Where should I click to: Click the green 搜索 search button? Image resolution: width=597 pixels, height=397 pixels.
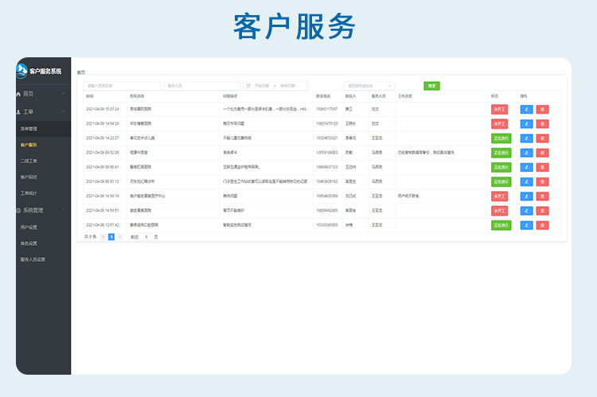431,86
